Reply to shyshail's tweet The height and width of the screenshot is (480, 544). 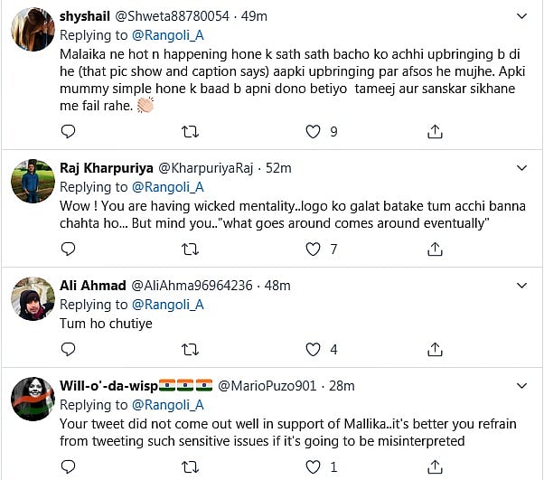(x=68, y=132)
